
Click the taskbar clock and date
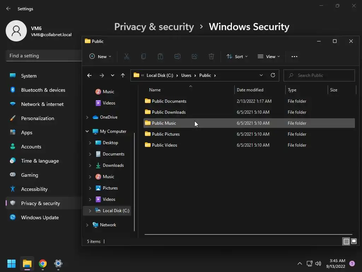(x=336, y=263)
